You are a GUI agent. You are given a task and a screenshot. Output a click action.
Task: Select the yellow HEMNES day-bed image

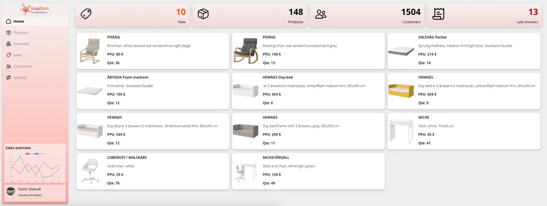click(401, 91)
